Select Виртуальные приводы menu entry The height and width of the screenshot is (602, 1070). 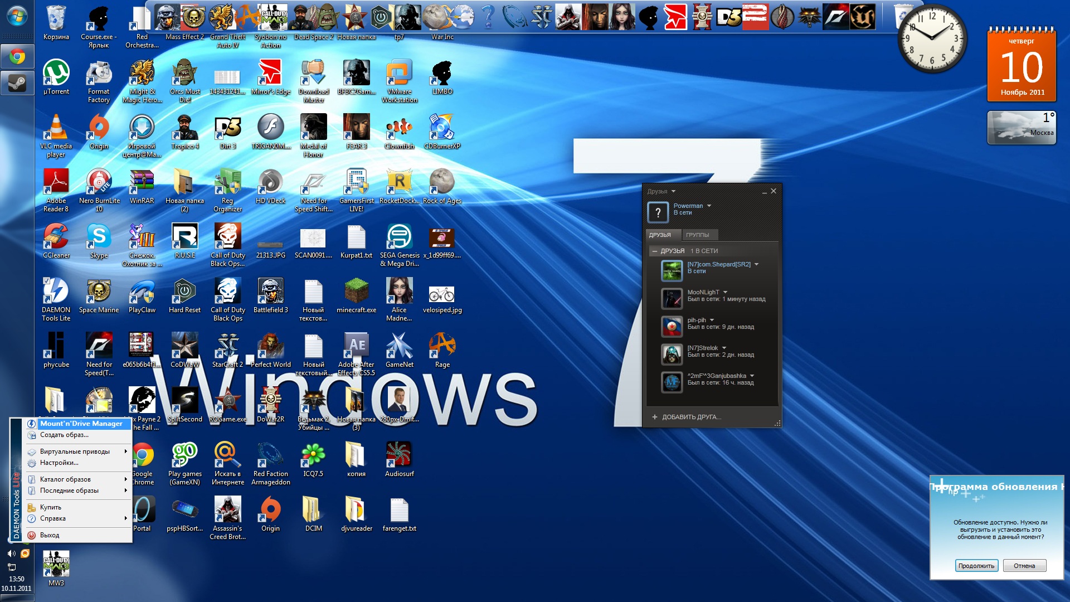coord(75,452)
